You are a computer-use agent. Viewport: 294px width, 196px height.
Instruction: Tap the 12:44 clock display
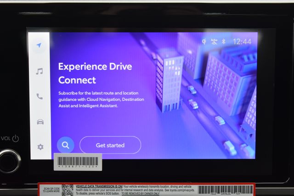pyautogui.click(x=242, y=41)
